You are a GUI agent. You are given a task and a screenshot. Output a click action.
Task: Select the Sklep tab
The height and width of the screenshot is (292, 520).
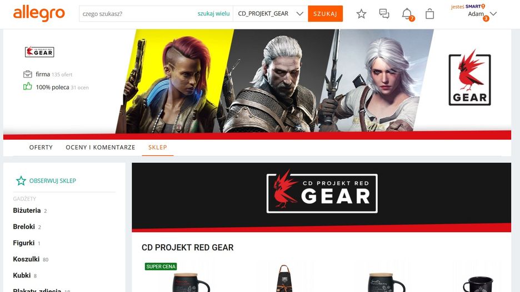tap(158, 147)
